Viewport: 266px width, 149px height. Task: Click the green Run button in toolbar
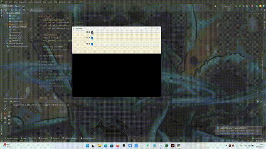point(236,6)
